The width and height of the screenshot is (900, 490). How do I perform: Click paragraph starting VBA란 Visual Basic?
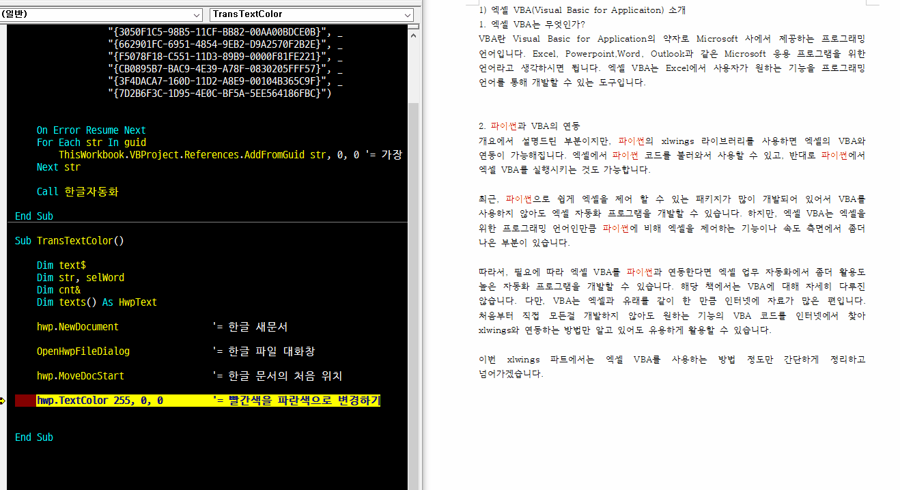pos(672,61)
